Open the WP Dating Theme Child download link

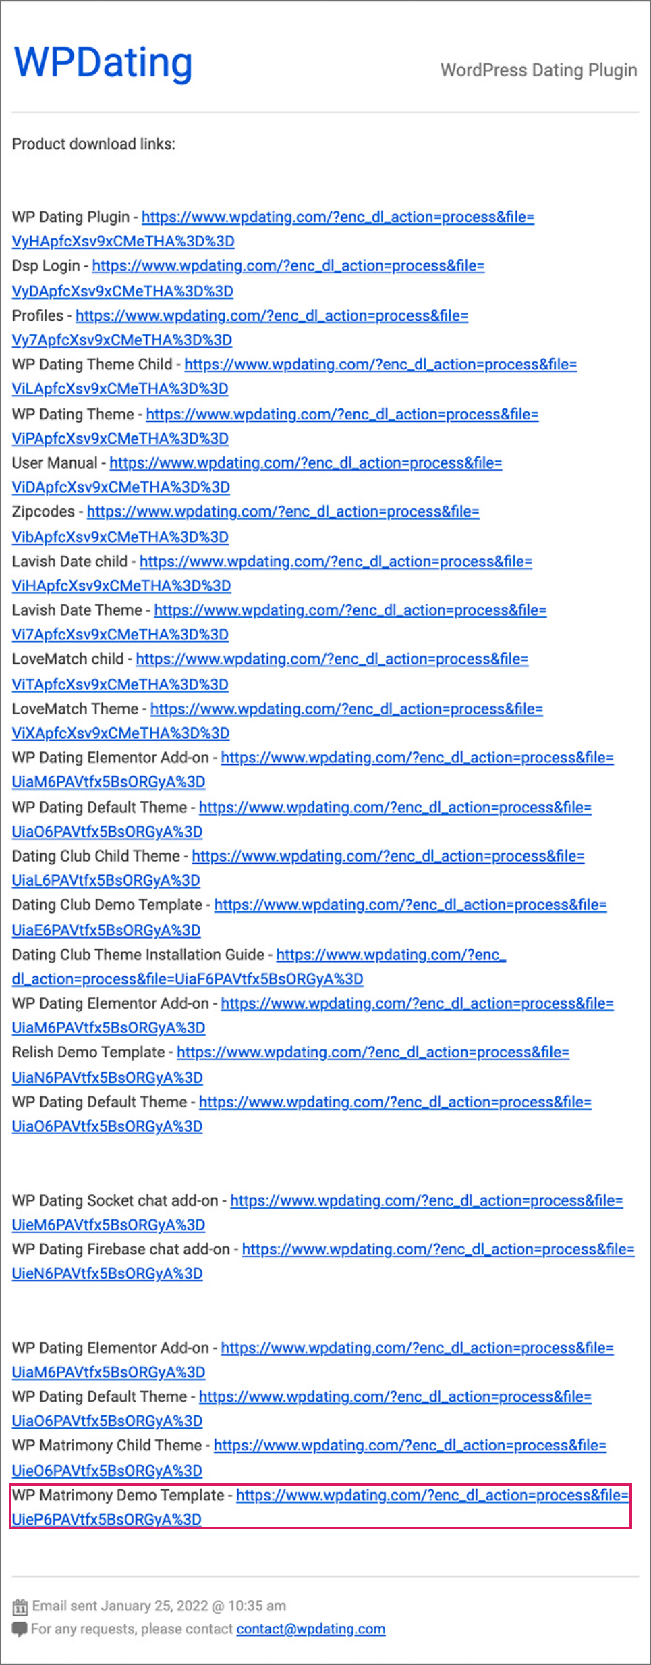(380, 365)
